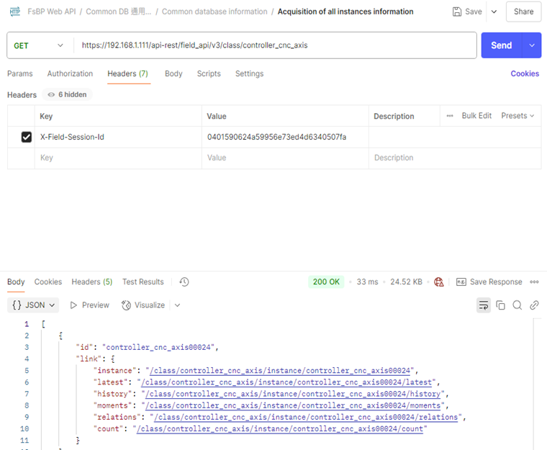The image size is (547, 450).
Task: Click the Visualize button
Action: pos(143,305)
